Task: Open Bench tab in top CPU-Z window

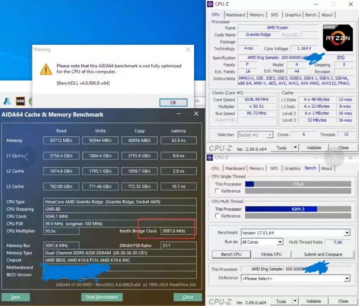Action: tap(311, 15)
